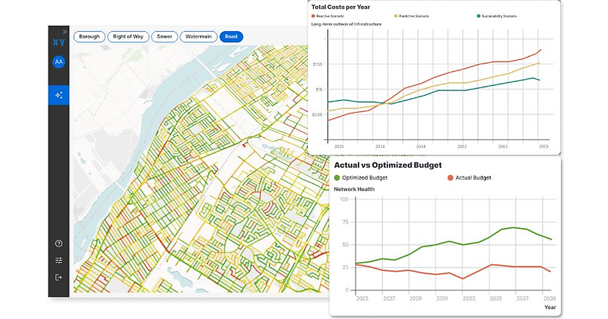Select the Right of Way chip
The width and height of the screenshot is (608, 319).
click(128, 36)
